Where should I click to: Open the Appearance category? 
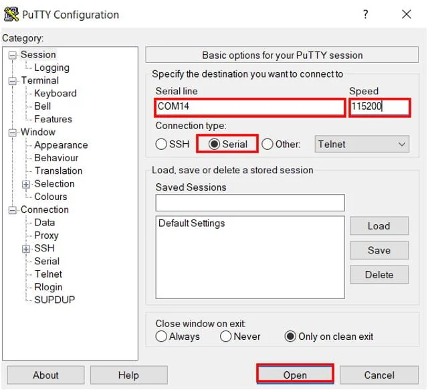tap(61, 145)
